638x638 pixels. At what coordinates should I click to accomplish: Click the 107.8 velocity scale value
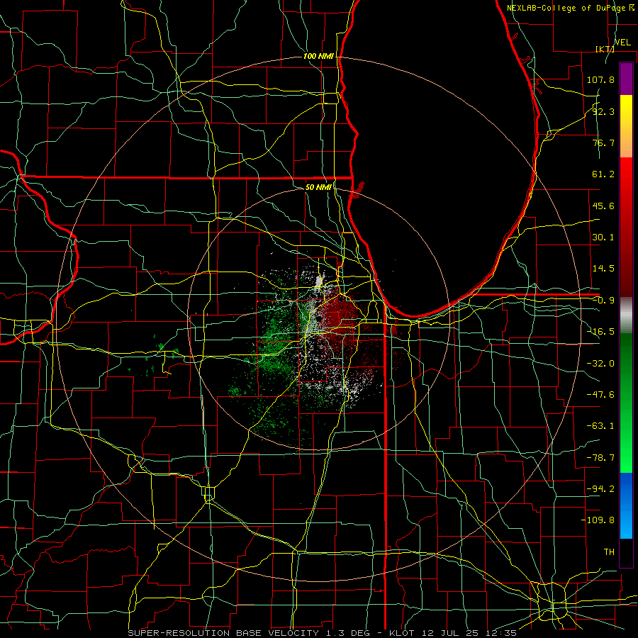coord(600,79)
